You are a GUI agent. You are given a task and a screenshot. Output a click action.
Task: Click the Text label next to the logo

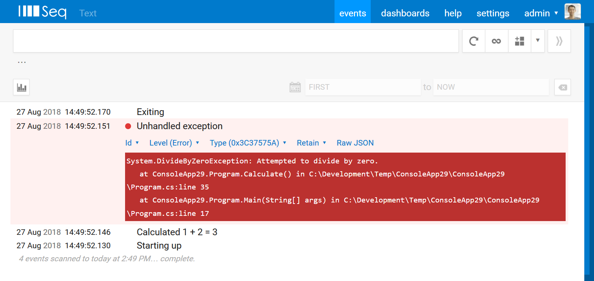[88, 13]
